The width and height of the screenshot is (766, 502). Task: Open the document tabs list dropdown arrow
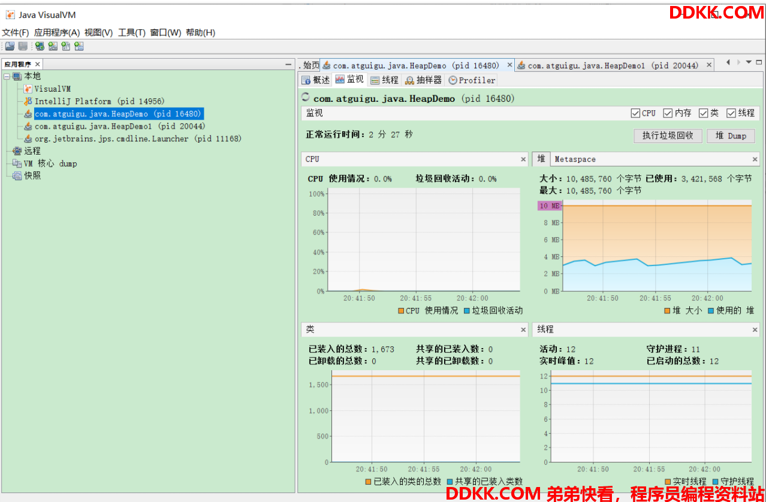(x=749, y=62)
